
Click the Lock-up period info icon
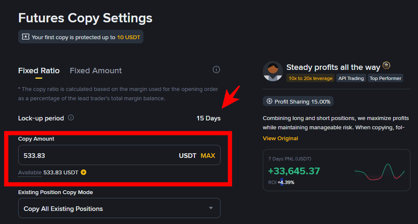(x=71, y=118)
